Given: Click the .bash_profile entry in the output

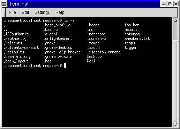Looking at the screenshot, I should (57, 25).
